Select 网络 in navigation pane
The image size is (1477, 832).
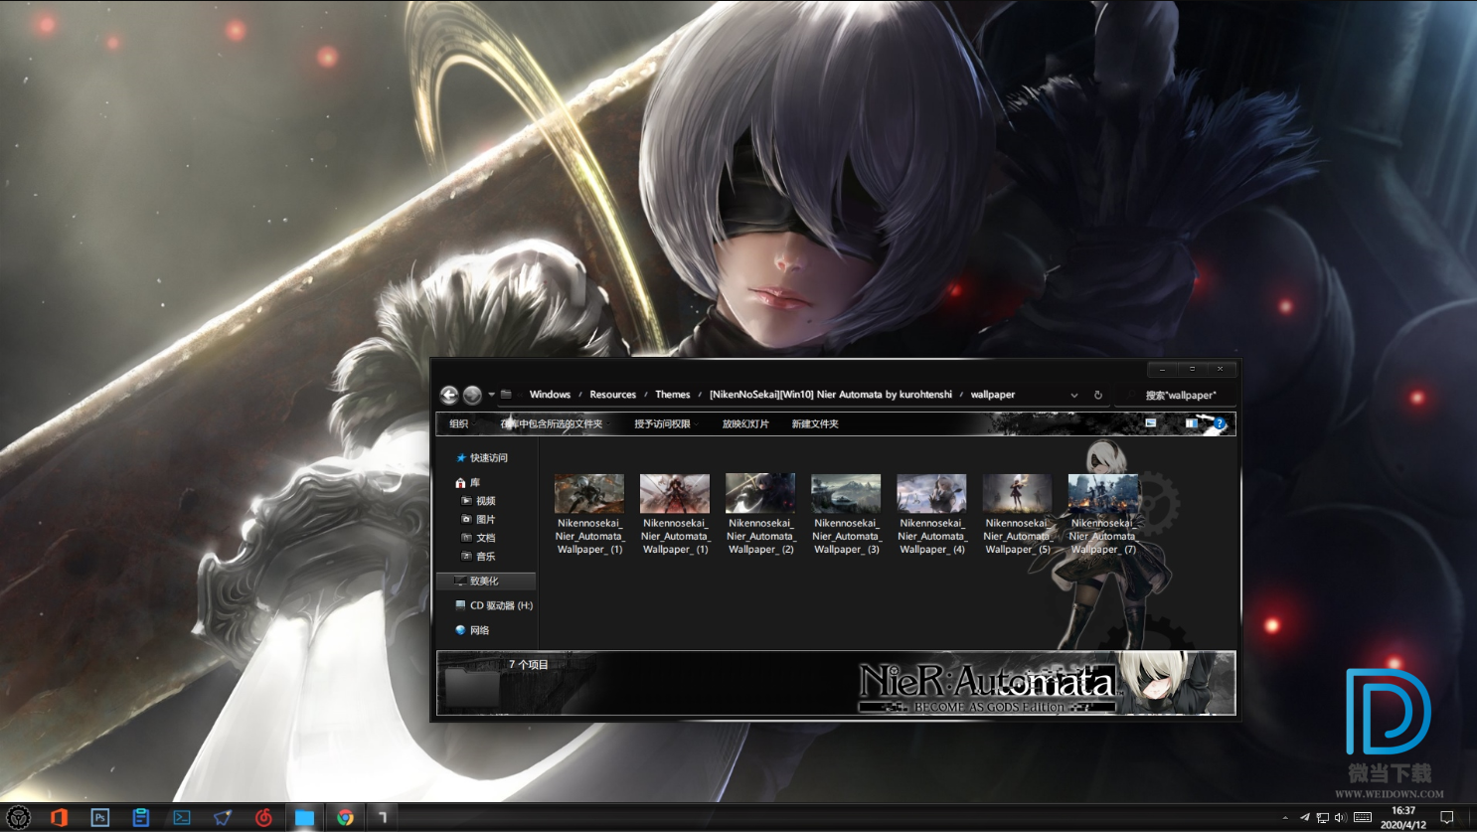472,630
